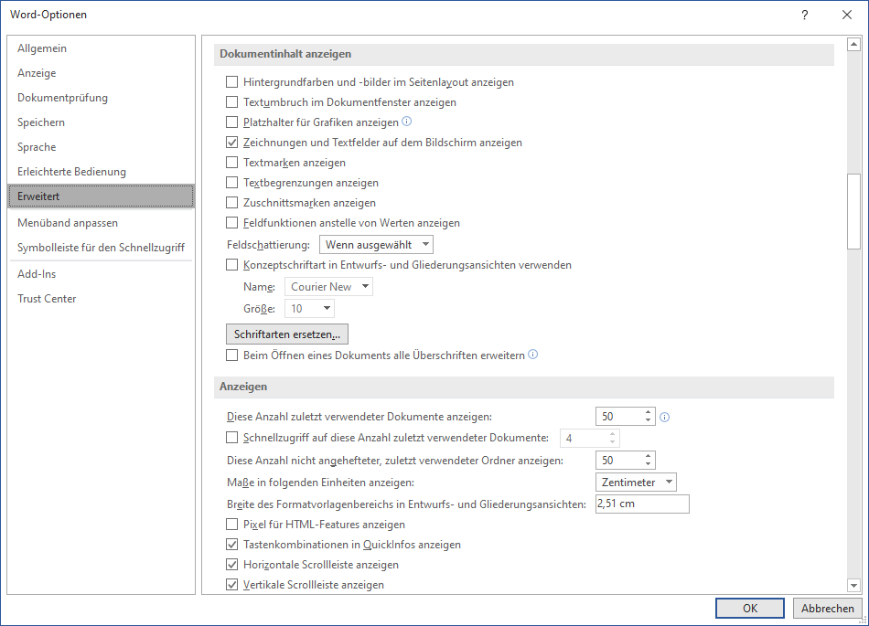
Task: Switch to the Anzeige category
Action: 101,73
